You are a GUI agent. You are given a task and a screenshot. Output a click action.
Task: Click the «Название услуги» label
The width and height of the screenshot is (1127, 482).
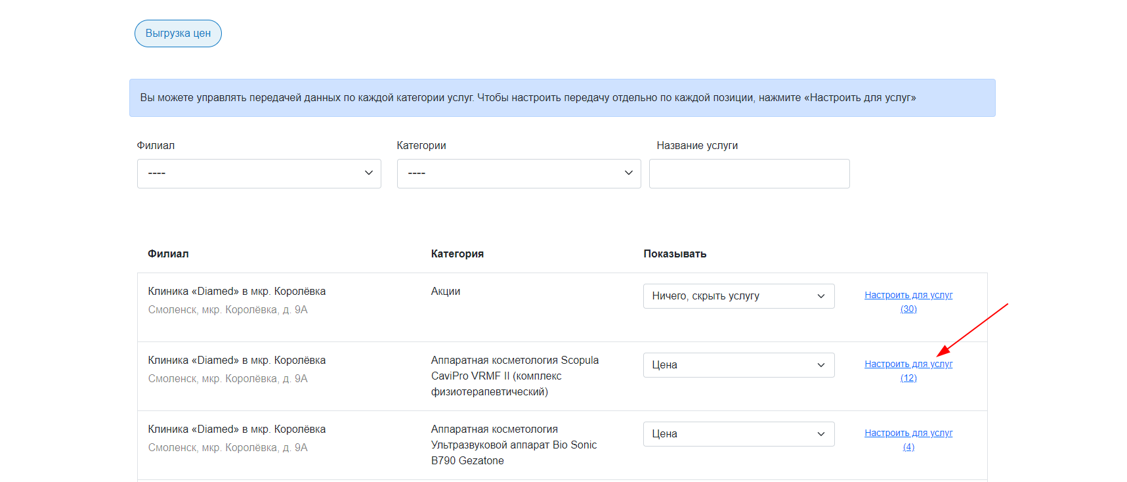click(x=697, y=146)
